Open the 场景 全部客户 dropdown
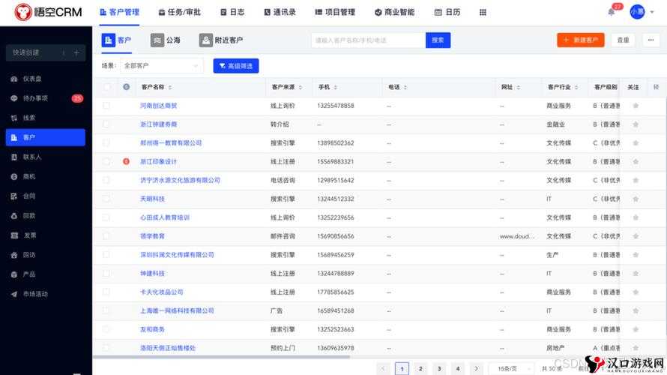The width and height of the screenshot is (667, 375). click(x=161, y=65)
